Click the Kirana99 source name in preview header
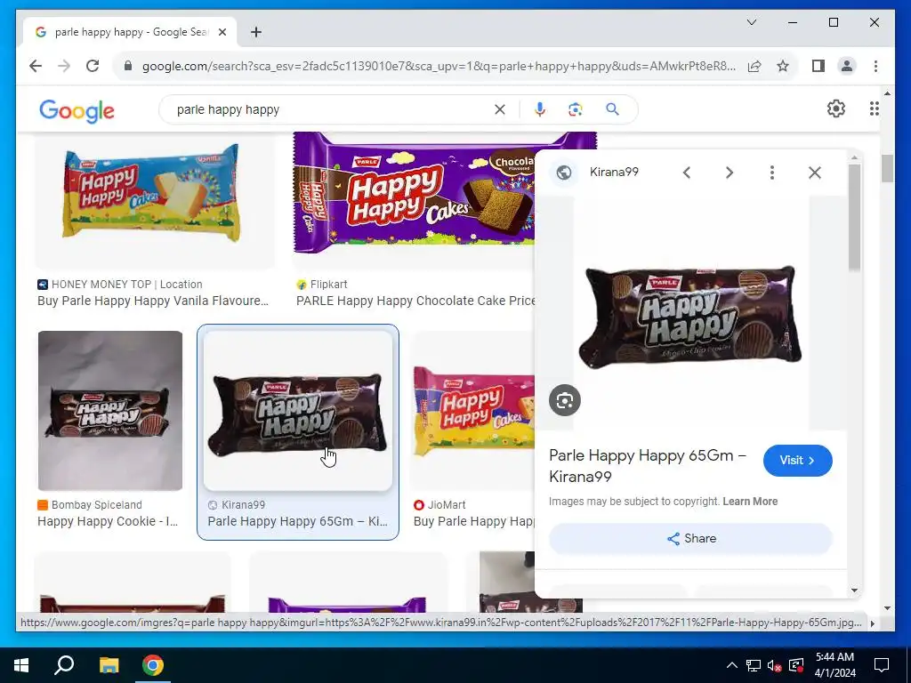The height and width of the screenshot is (683, 911). pyautogui.click(x=614, y=172)
